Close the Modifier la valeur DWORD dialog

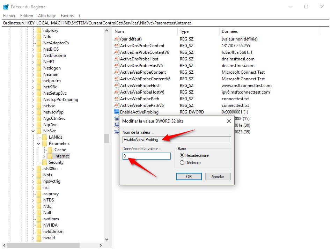[229, 121]
